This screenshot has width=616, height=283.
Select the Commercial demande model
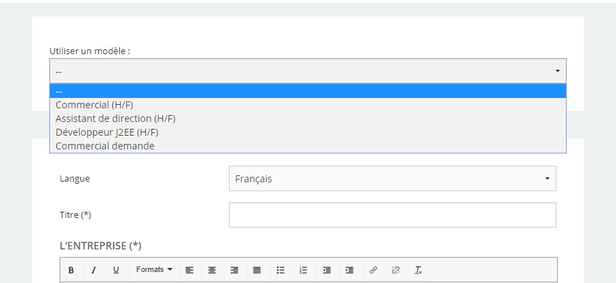coord(308,146)
